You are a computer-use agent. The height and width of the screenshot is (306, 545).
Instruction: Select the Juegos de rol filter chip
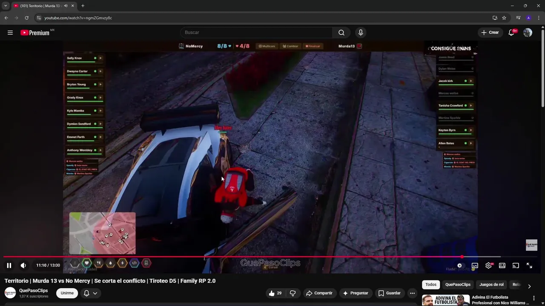(x=491, y=284)
